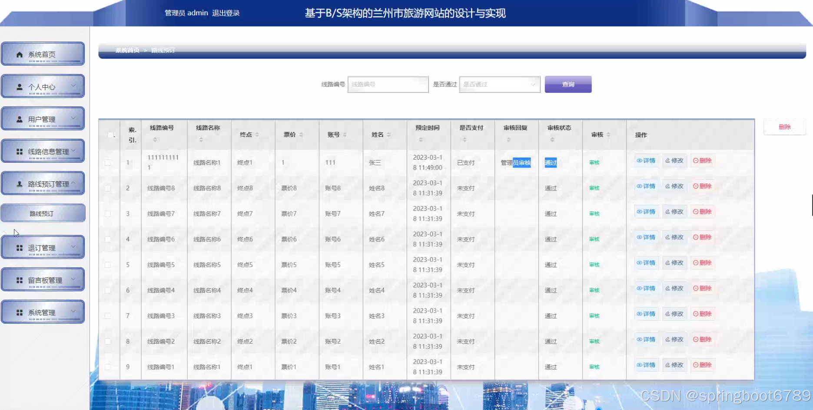Collapse the 路线预订管理 menu chevron

tap(73, 183)
